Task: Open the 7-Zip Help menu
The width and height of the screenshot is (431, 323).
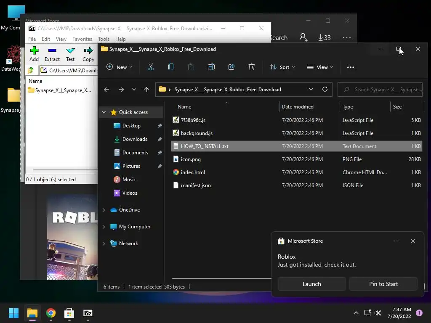Action: click(x=120, y=39)
